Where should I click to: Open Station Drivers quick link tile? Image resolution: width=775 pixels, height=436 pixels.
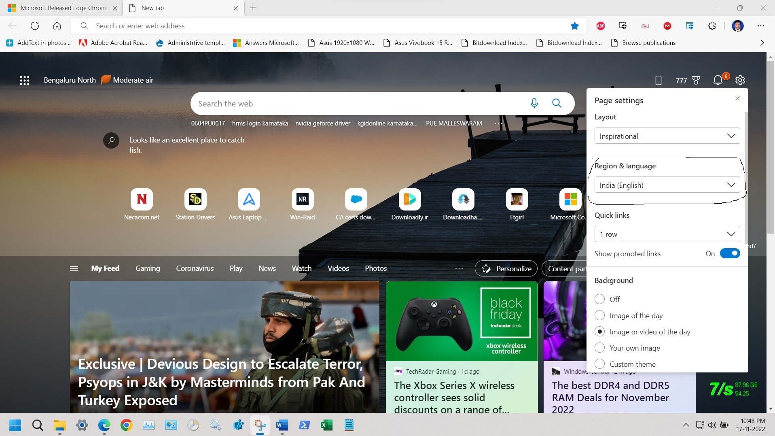[195, 204]
